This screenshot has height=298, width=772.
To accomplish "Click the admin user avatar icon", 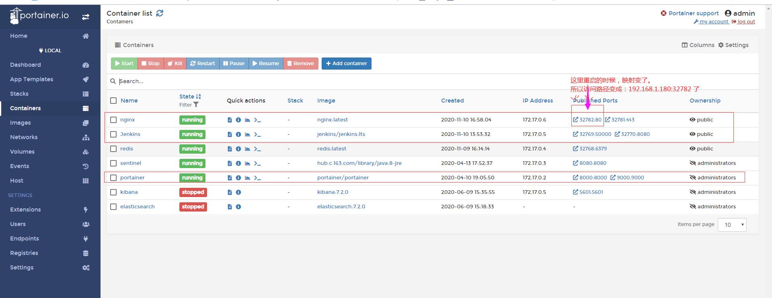I will point(728,13).
